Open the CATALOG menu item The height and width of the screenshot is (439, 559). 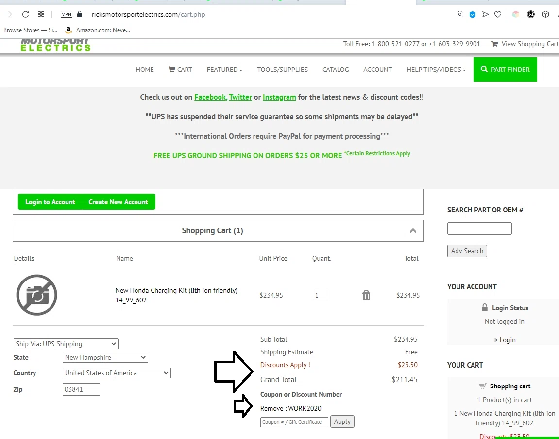point(336,70)
